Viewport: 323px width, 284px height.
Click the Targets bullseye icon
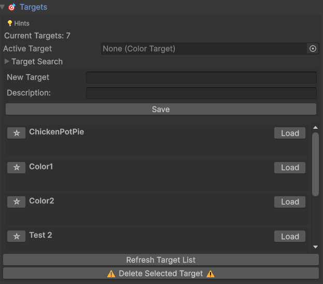tap(12, 7)
